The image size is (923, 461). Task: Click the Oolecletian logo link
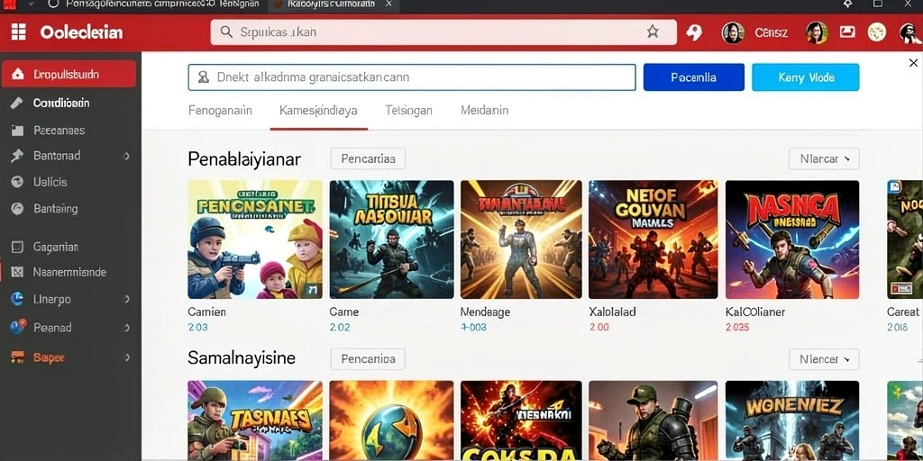81,32
